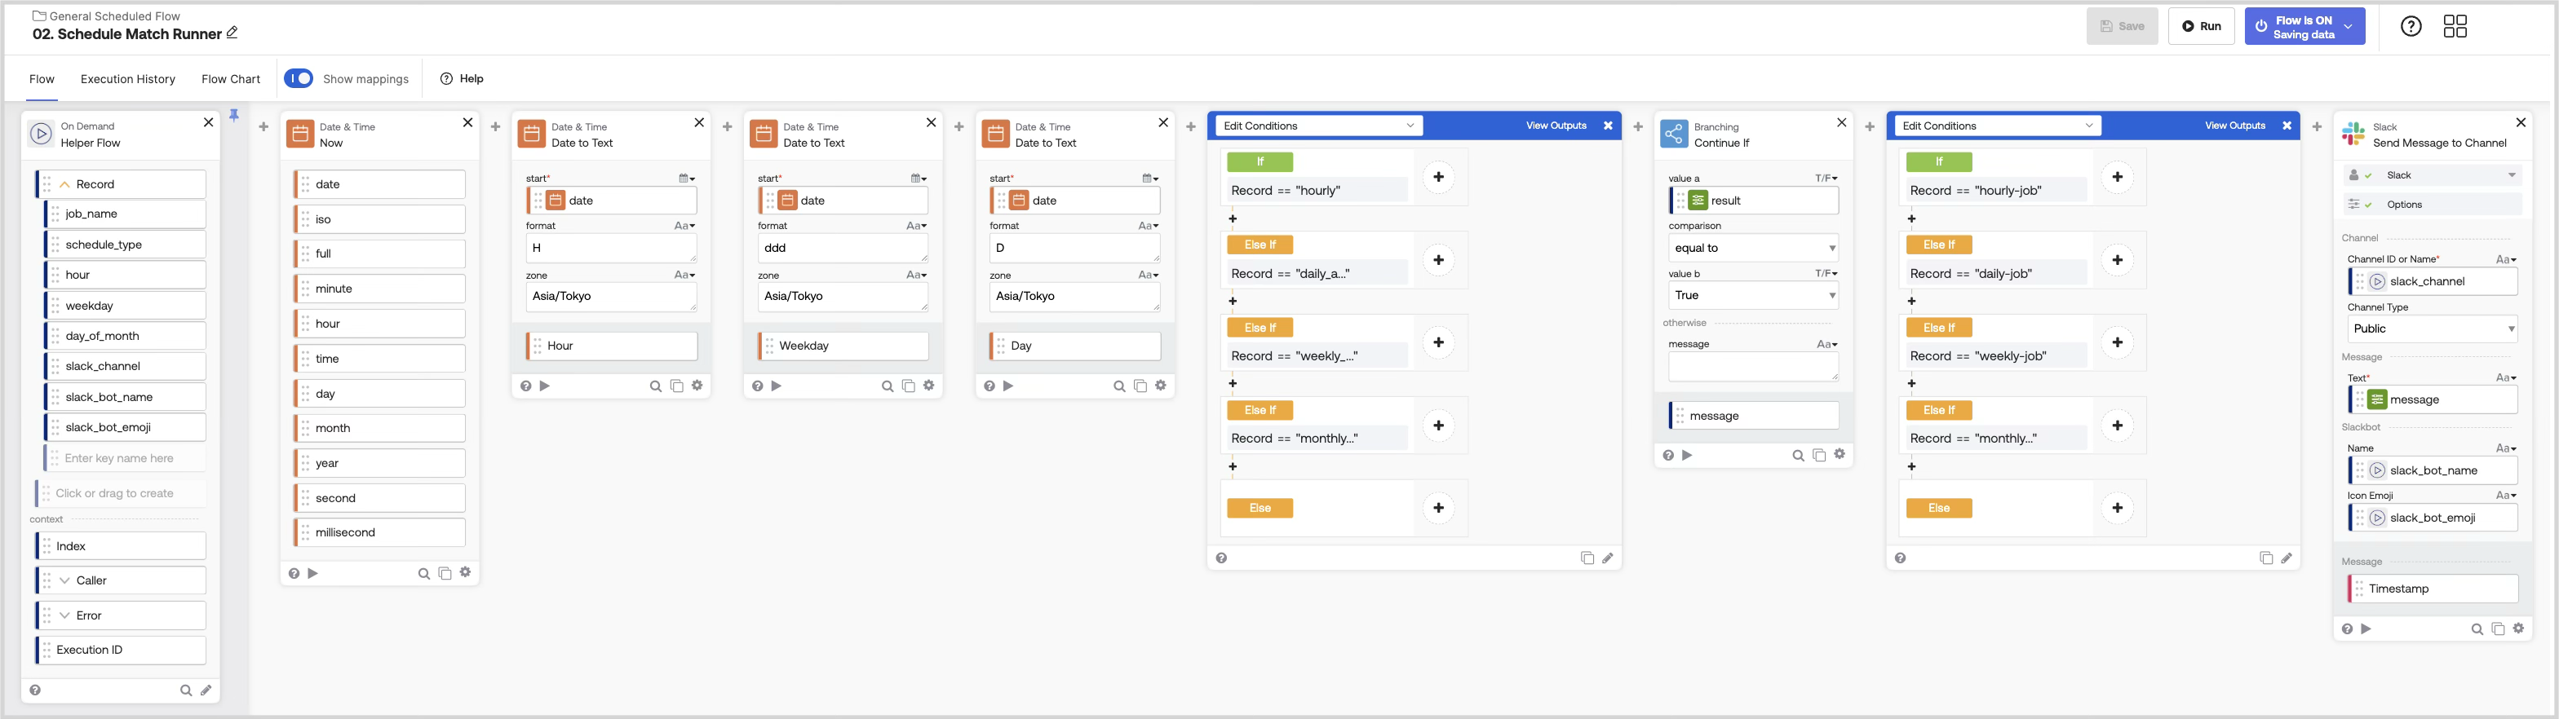Click the search icon on Slack card footer
This screenshot has height=719, width=2559.
2477,629
